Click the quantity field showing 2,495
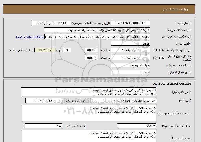 [137, 126]
